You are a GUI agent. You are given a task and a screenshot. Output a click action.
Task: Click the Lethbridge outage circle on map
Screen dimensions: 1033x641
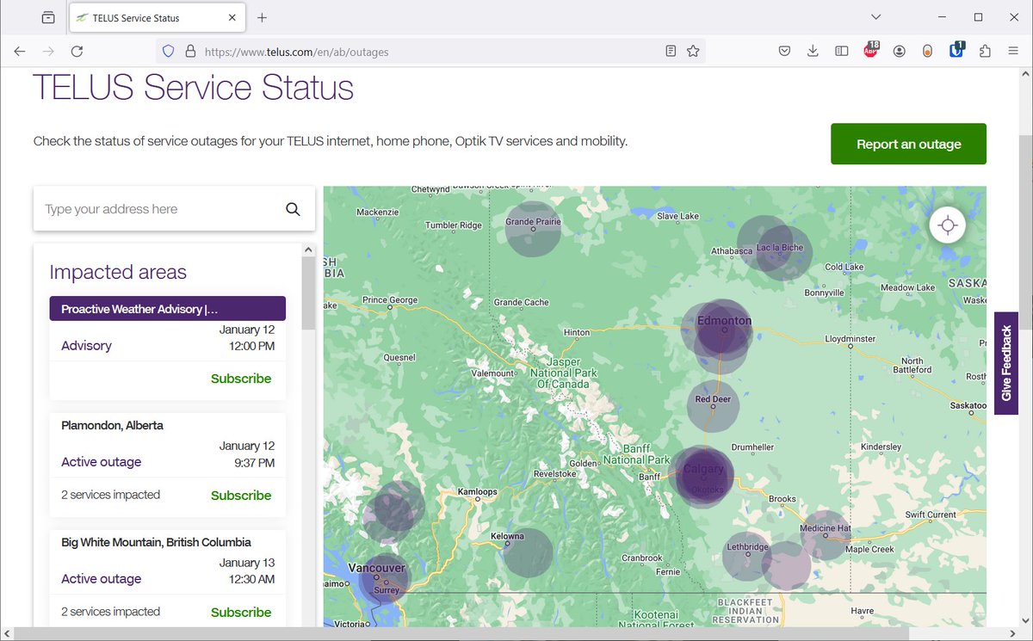point(746,556)
